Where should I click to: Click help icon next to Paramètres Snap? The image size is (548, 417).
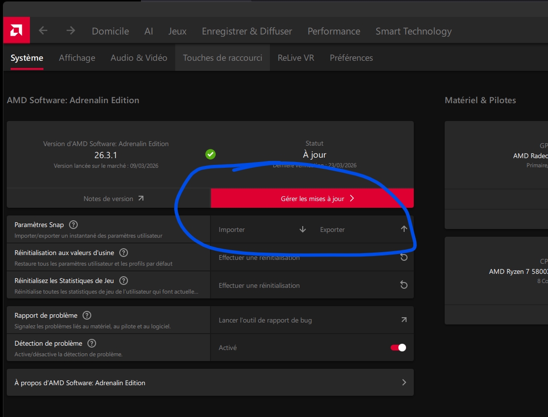pyautogui.click(x=73, y=225)
